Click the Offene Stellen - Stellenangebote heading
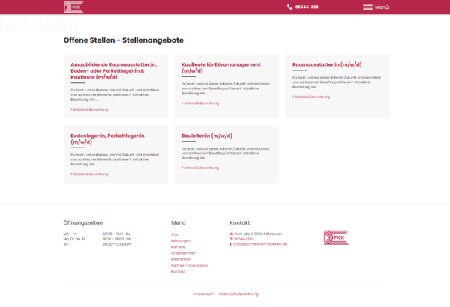Image resolution: width=450 pixels, height=307 pixels. [124, 40]
